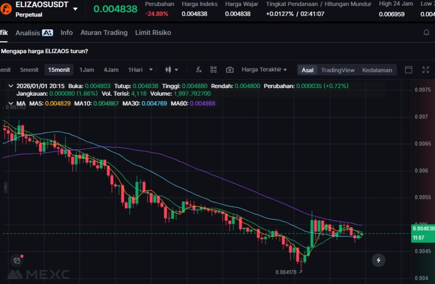
Task: Collapse the MA indicator legend row
Action: pyautogui.click(x=11, y=103)
